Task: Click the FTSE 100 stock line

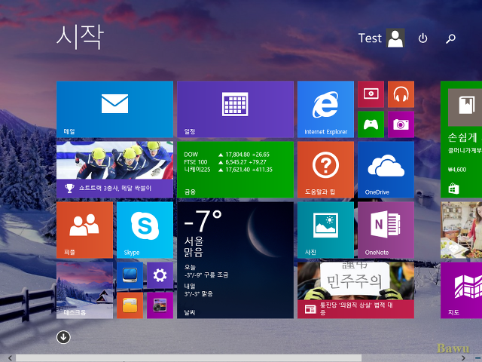Action: (x=225, y=162)
